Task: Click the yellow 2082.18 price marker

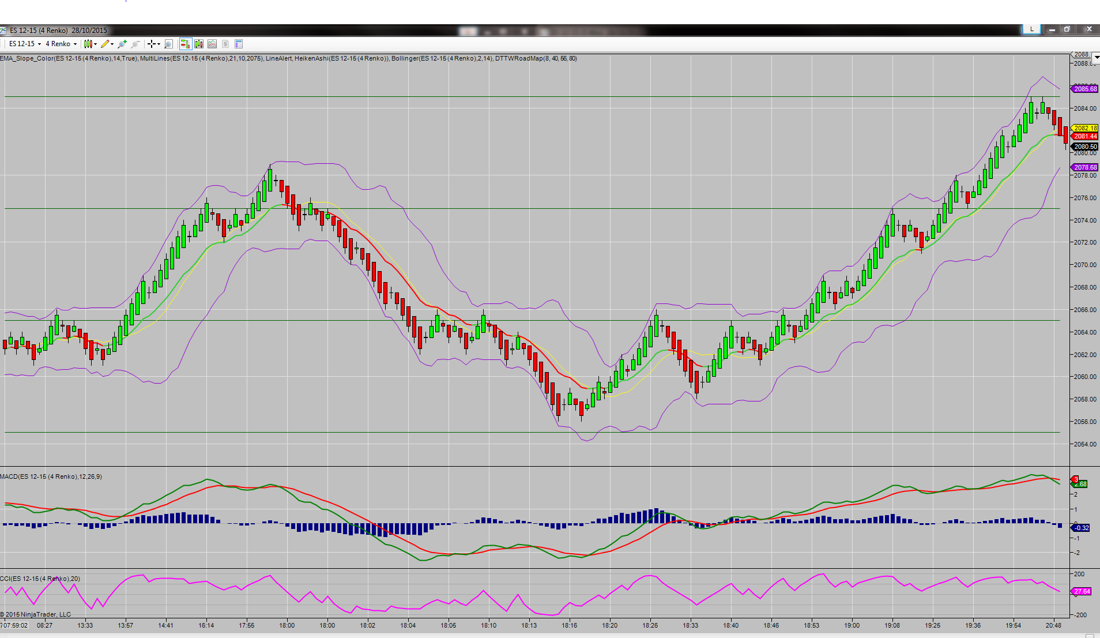Action: pos(1084,128)
